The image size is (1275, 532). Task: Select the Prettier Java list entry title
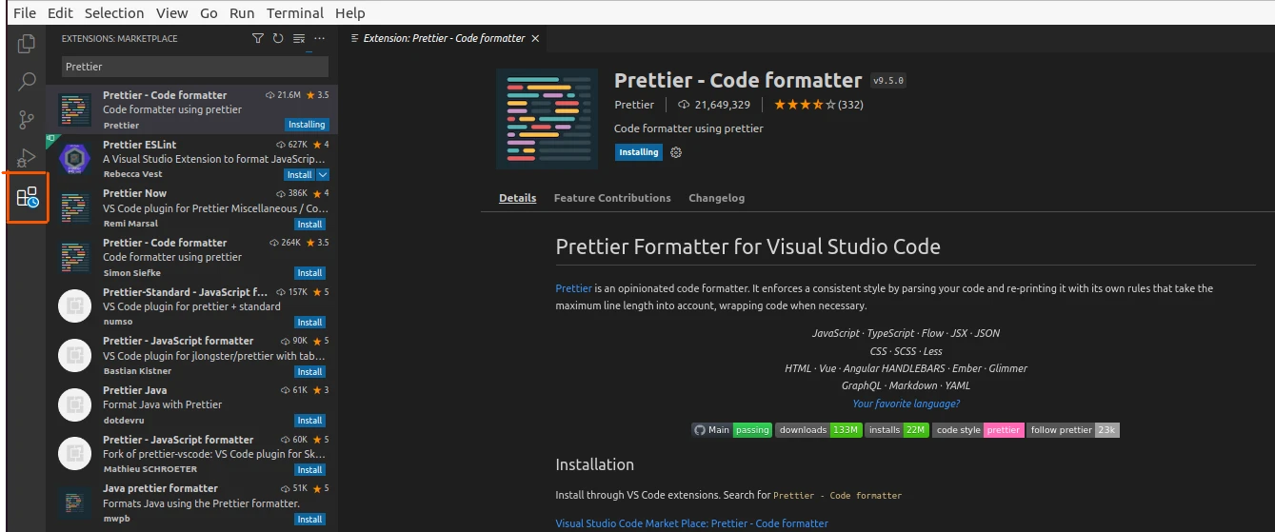[134, 390]
